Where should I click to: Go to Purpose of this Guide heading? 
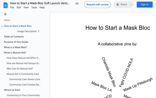coord(16,42)
